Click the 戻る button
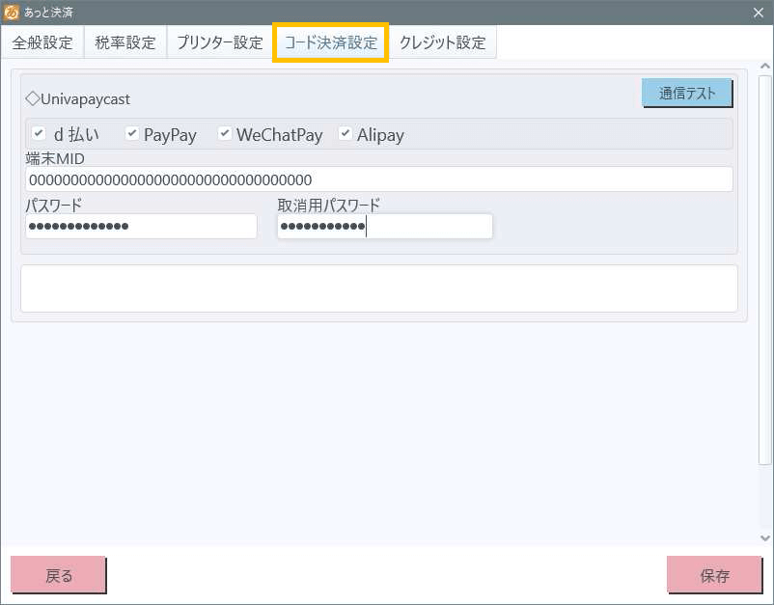The width and height of the screenshot is (774, 605). pyautogui.click(x=58, y=575)
